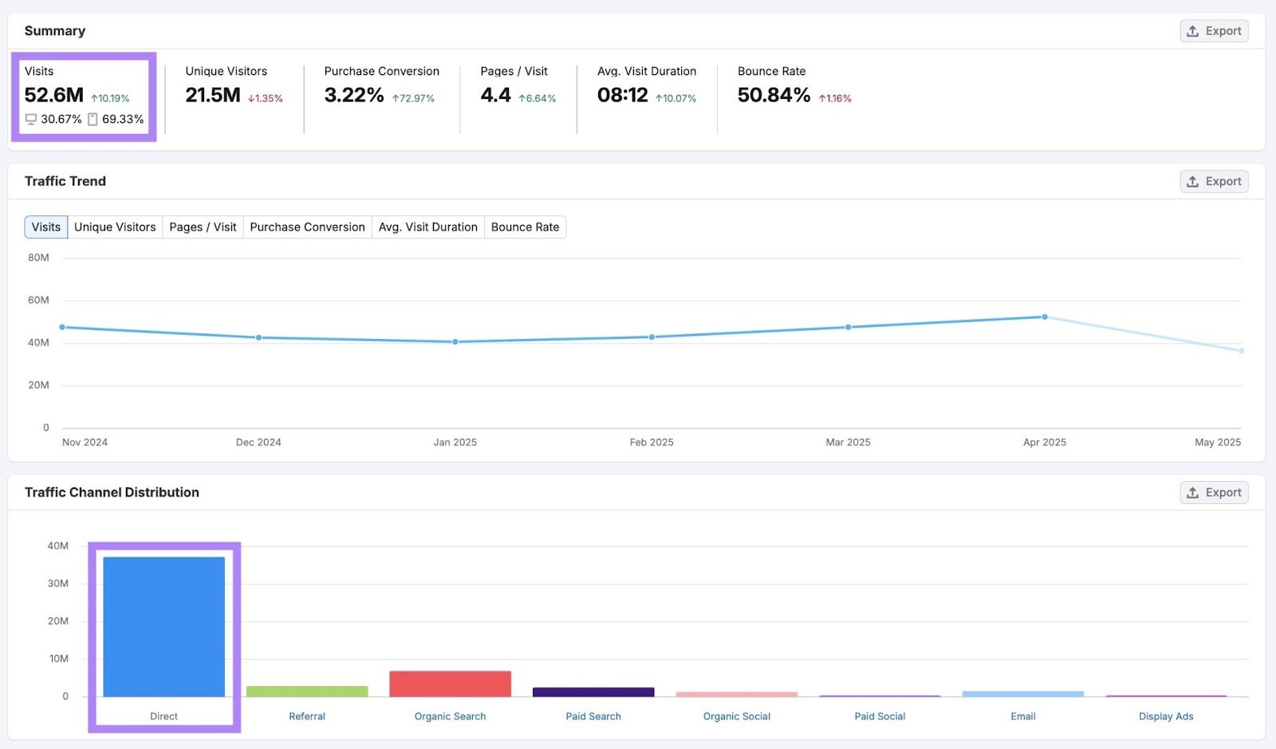Click the Email channel bar
Screen dimensions: 1276x749
1023,693
